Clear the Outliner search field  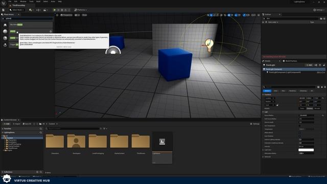point(264,18)
